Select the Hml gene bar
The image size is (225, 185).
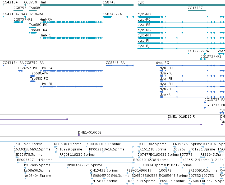pos(71,5)
